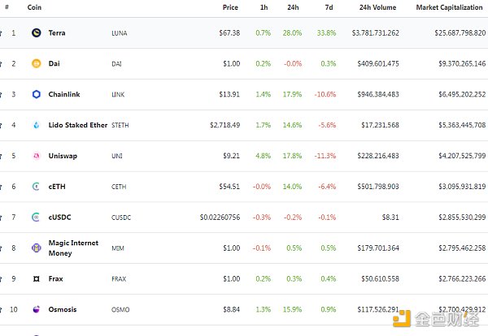Click Terra's 24h change 28.0%
This screenshot has width=488, height=336.
[x=292, y=32]
